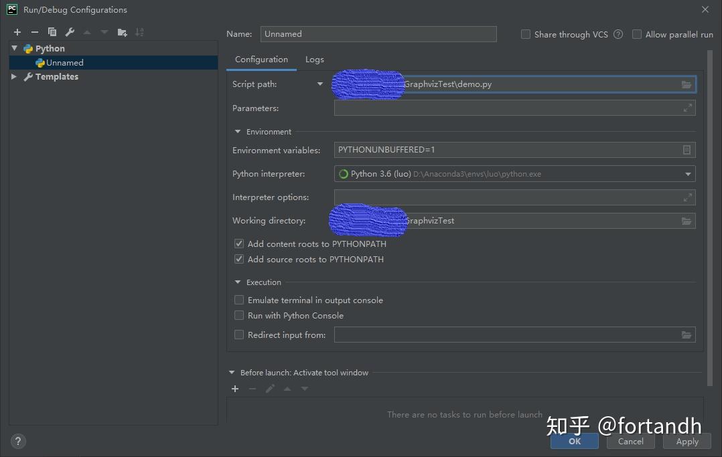Click inside the Name input field
This screenshot has height=457, width=722.
(378, 33)
